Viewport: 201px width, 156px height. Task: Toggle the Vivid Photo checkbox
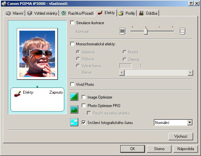tap(72, 85)
